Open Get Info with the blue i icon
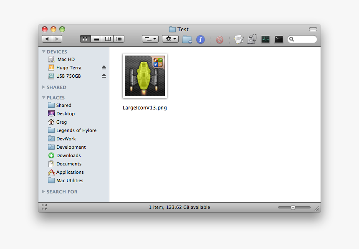The height and width of the screenshot is (249, 359). click(x=200, y=39)
